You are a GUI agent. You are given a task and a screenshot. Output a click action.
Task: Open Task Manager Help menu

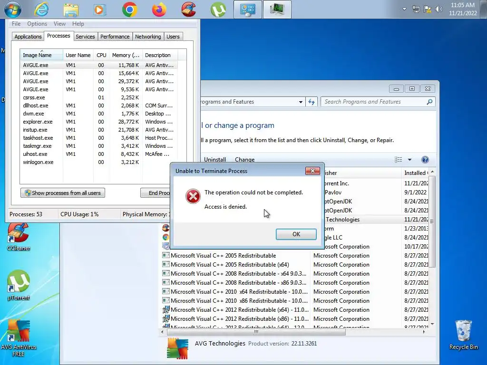click(x=78, y=24)
